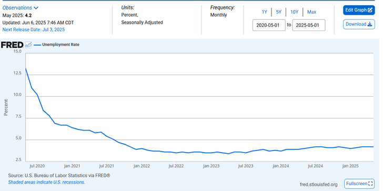
Task: Open the Edit Graph panel
Action: tap(359, 10)
